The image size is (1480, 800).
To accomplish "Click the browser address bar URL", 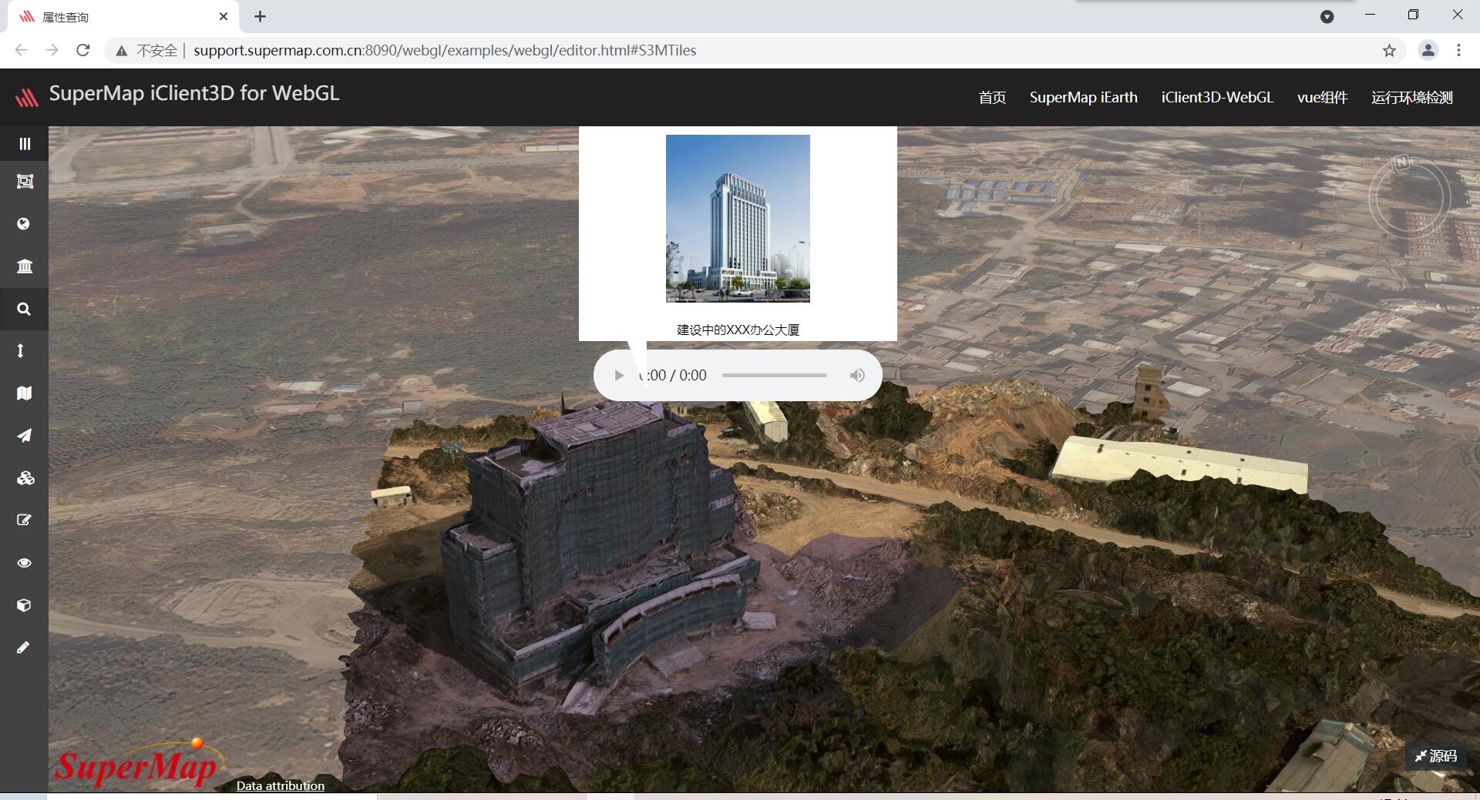I will (445, 51).
